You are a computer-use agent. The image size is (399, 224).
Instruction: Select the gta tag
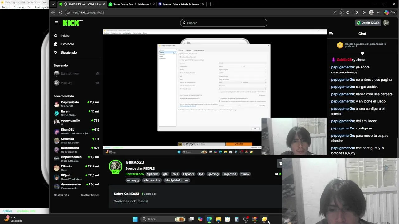165,174
